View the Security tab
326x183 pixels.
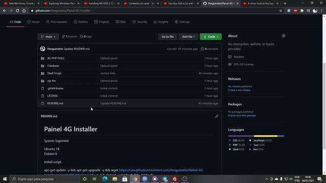coord(140,22)
